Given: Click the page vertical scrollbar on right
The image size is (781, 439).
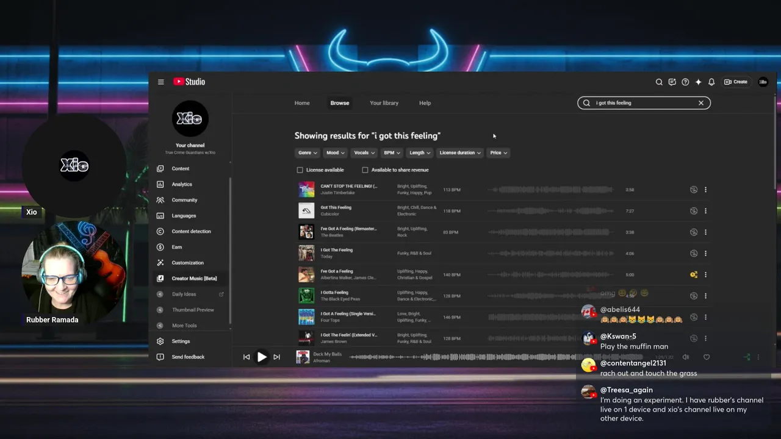Looking at the screenshot, I should tap(776, 141).
